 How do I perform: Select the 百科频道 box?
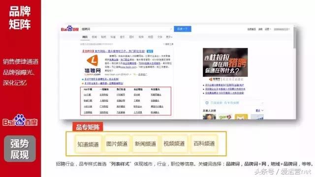point(204,144)
